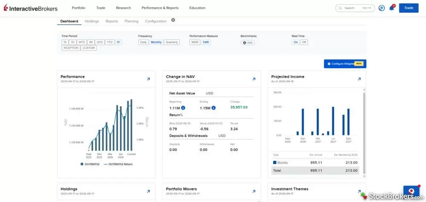Choose MWR performance measure
Screen dimensions: 426x202
[x=195, y=42]
